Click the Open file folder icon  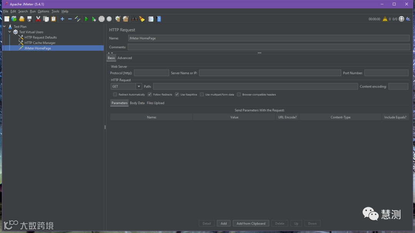point(22,19)
